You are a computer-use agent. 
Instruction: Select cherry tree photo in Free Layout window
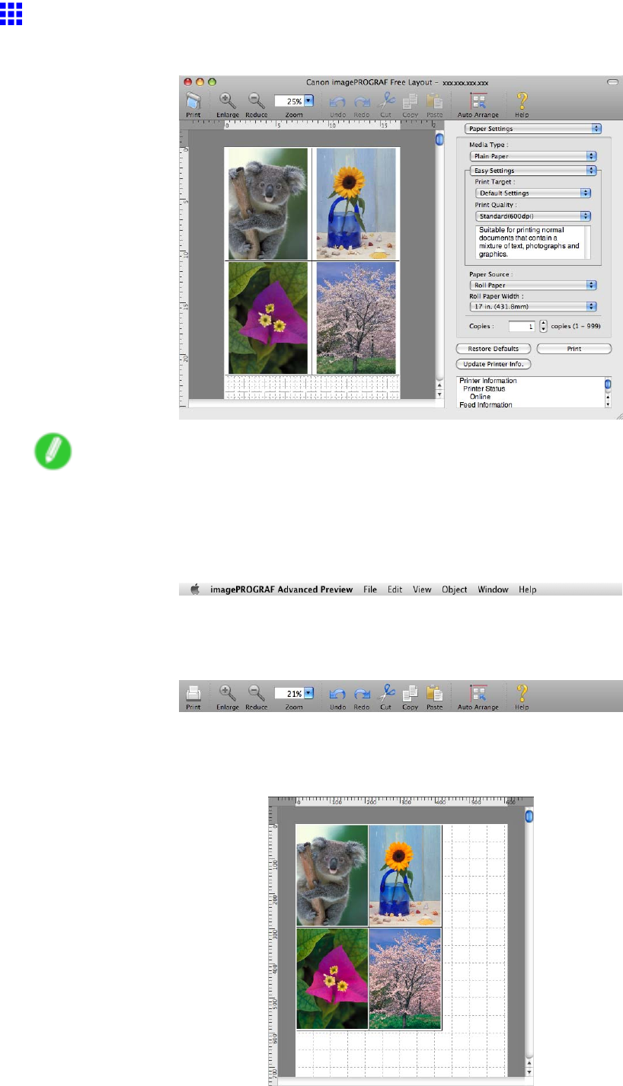point(356,318)
